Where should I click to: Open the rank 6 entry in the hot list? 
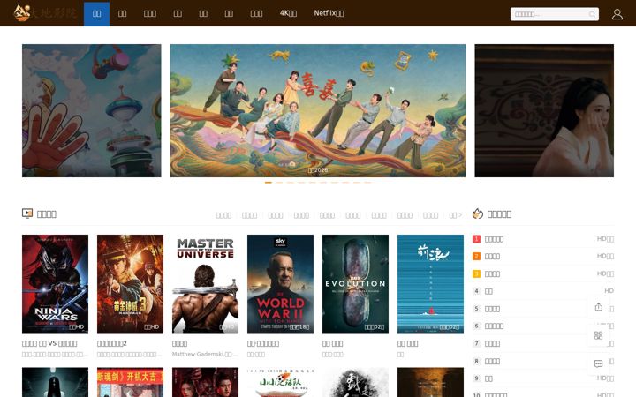[x=543, y=326]
